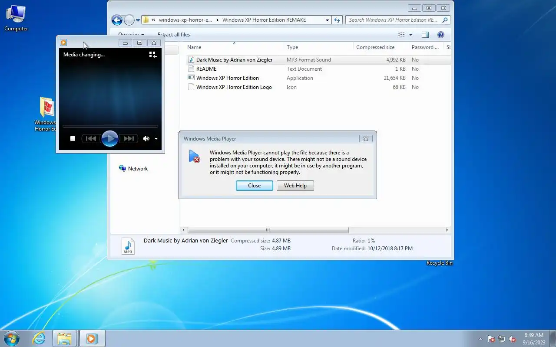Click Windows XP Horror Edition REMAKE breadcrumb

tap(264, 20)
